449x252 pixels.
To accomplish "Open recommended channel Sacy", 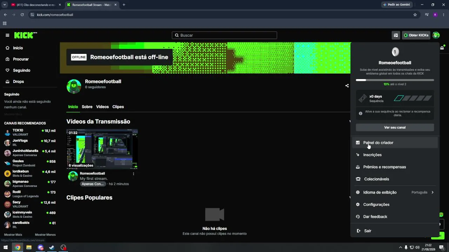I will [x=30, y=204].
